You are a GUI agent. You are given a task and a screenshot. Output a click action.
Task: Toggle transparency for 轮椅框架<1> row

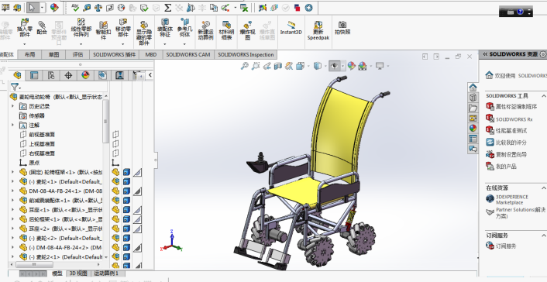[x=138, y=172]
